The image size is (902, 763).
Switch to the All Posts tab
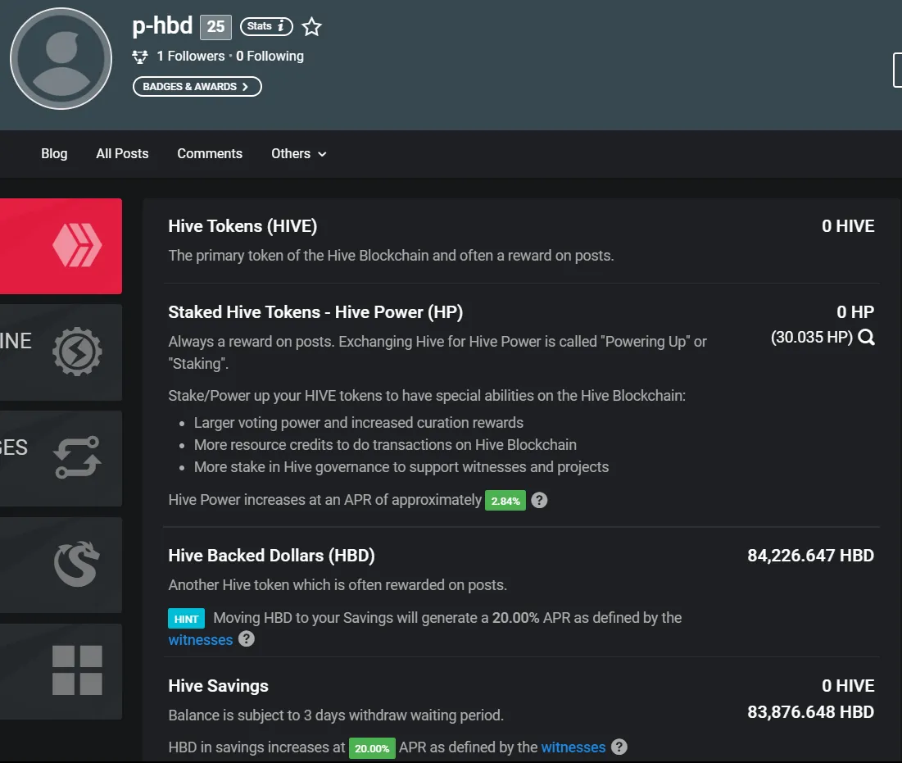point(123,153)
